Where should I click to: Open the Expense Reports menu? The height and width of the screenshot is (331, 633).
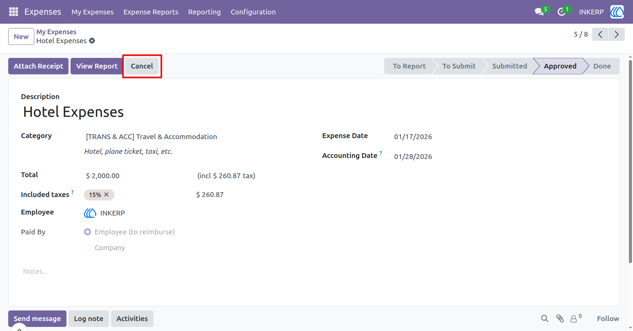(151, 12)
